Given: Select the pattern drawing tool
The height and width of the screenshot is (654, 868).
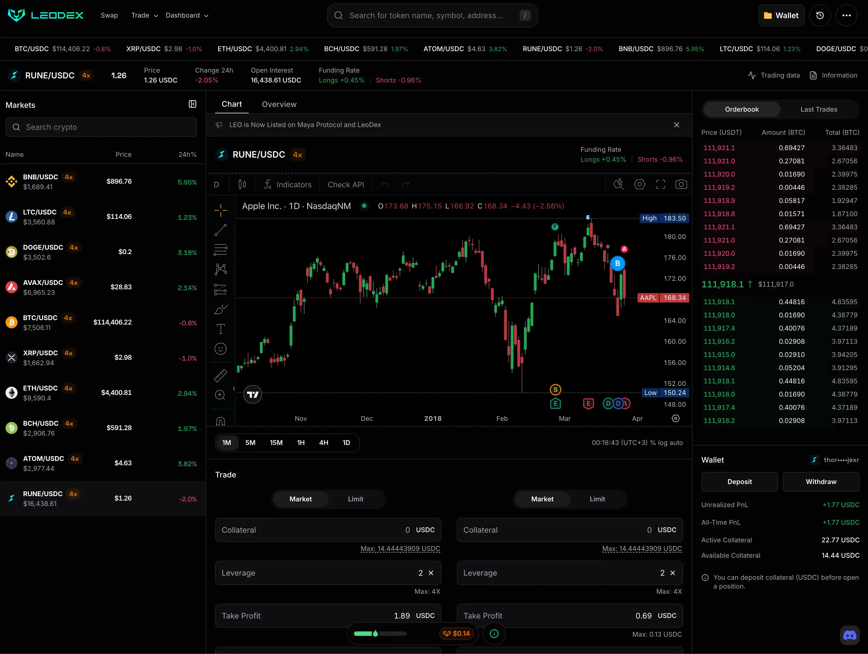Looking at the screenshot, I should [221, 269].
